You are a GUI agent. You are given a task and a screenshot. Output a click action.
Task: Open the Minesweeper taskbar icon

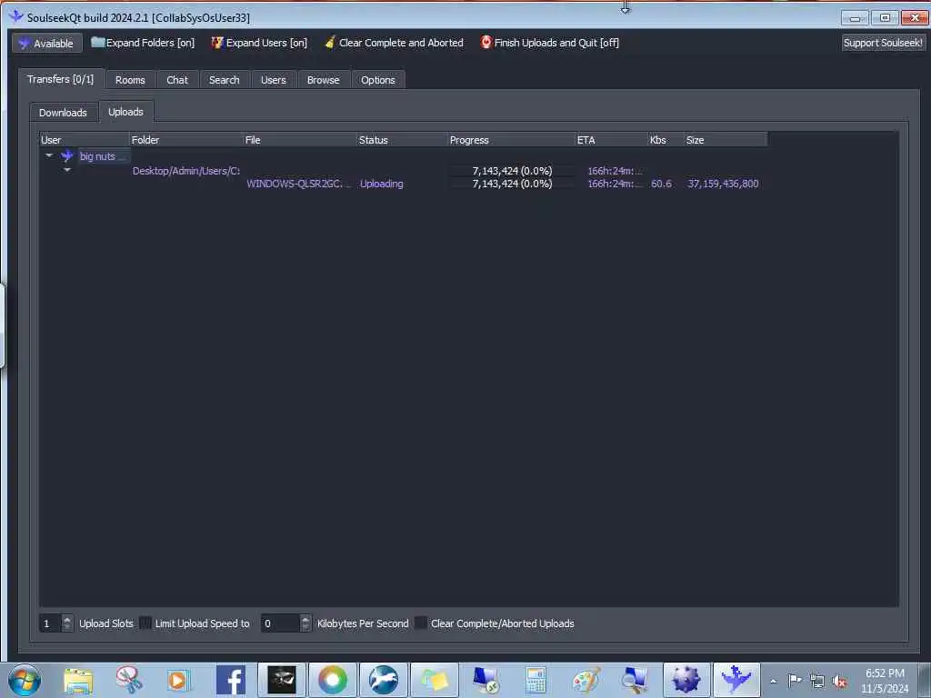pyautogui.click(x=686, y=680)
